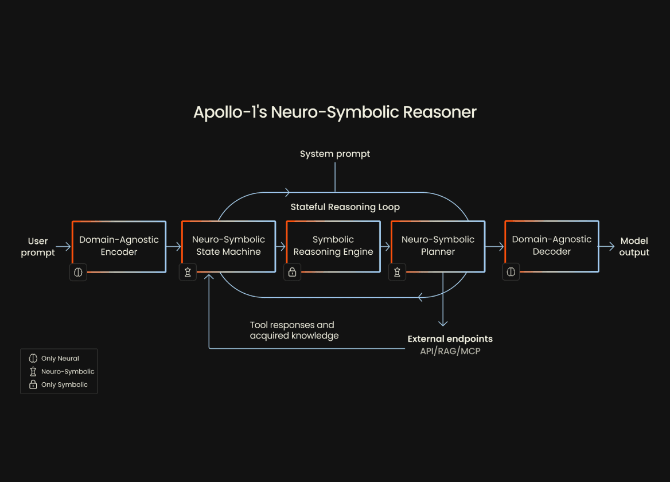This screenshot has width=670, height=482.
Task: Select the Domain-Agnostic Encoder box
Action: coord(119,246)
